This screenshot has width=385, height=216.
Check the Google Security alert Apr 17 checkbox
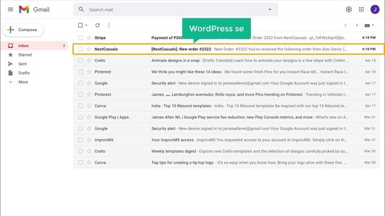click(x=80, y=83)
